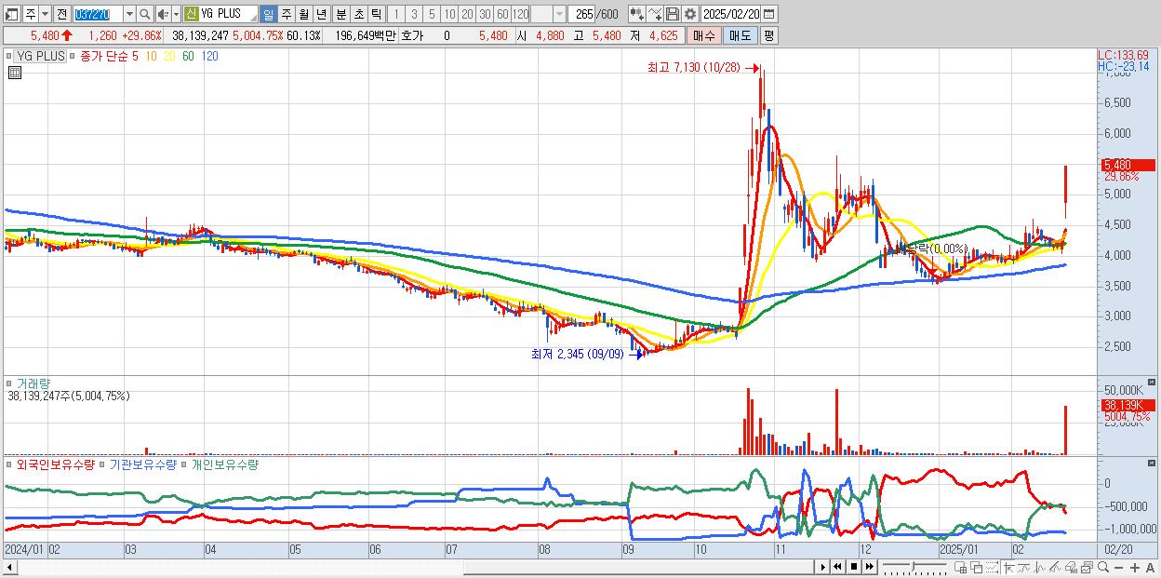This screenshot has height=578, width=1161.
Task: Expand dropdown arrow beside speaker icon
Action: pyautogui.click(x=177, y=14)
